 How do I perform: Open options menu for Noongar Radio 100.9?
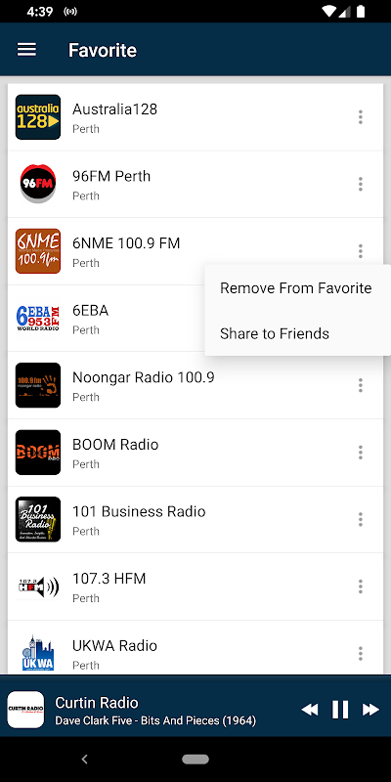[x=360, y=385]
